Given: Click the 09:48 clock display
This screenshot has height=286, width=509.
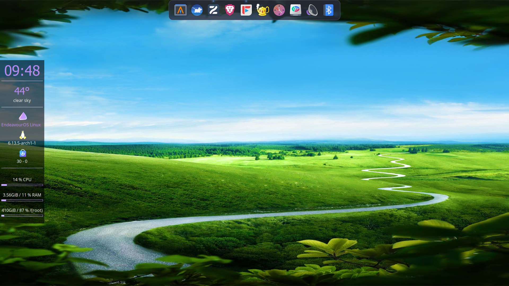Looking at the screenshot, I should click(x=22, y=70).
